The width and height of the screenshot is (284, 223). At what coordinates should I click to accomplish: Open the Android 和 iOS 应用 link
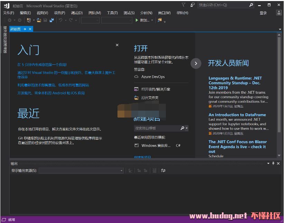coord(51,93)
